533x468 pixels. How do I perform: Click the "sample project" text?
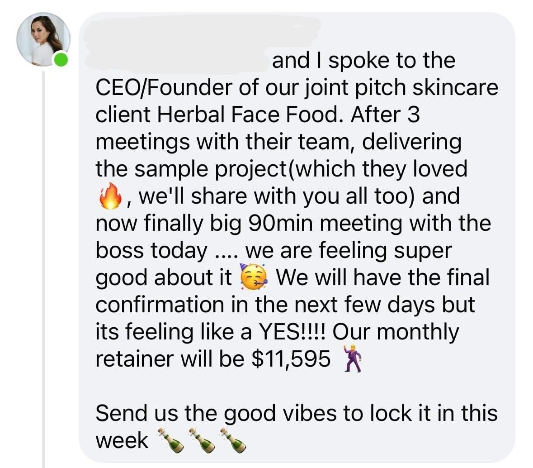coord(191,169)
